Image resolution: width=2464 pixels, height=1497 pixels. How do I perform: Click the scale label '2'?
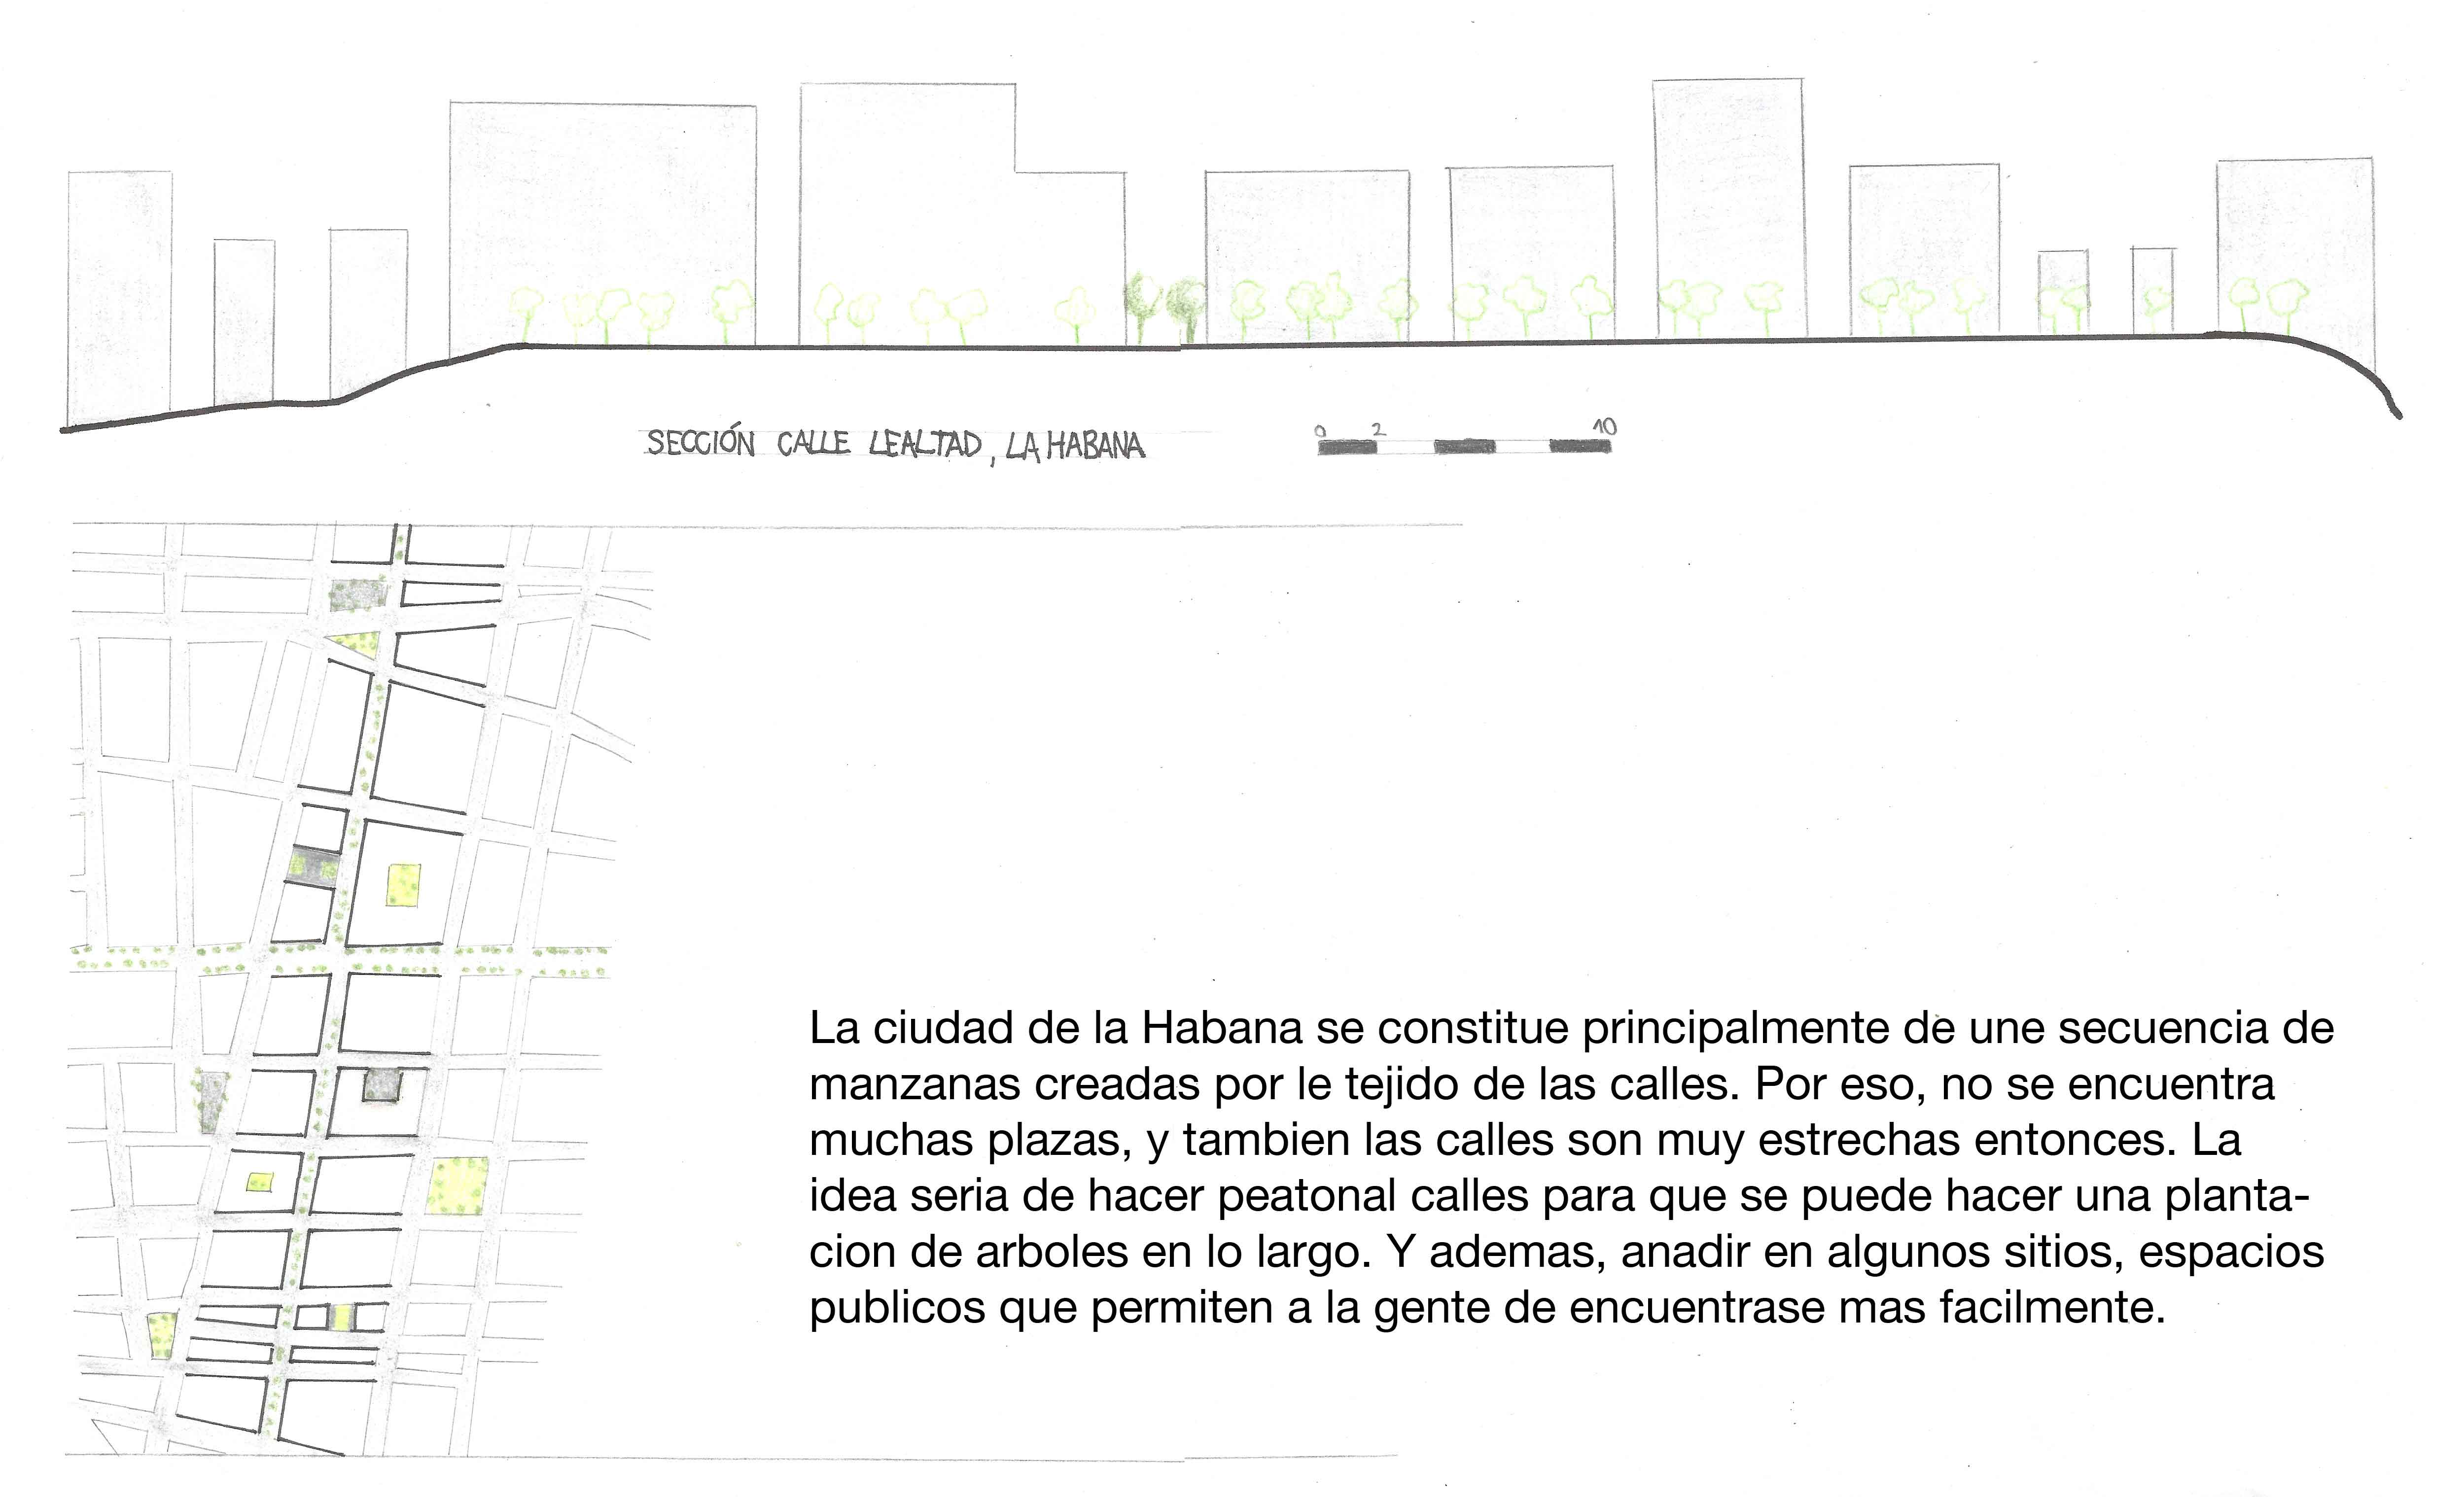[x=1378, y=430]
